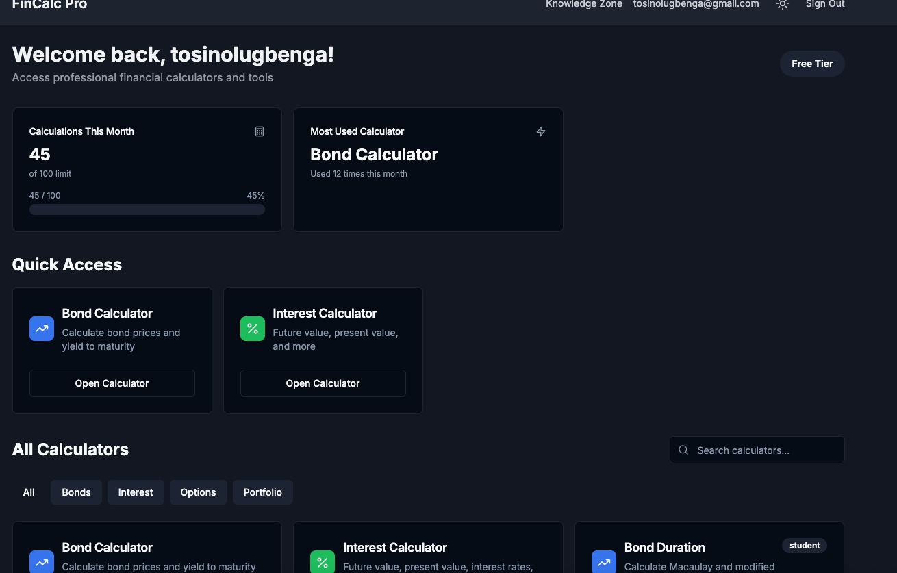Click the green percent icon in Quick Access Interest Calculator
Screen dimensions: 897x573
click(253, 329)
